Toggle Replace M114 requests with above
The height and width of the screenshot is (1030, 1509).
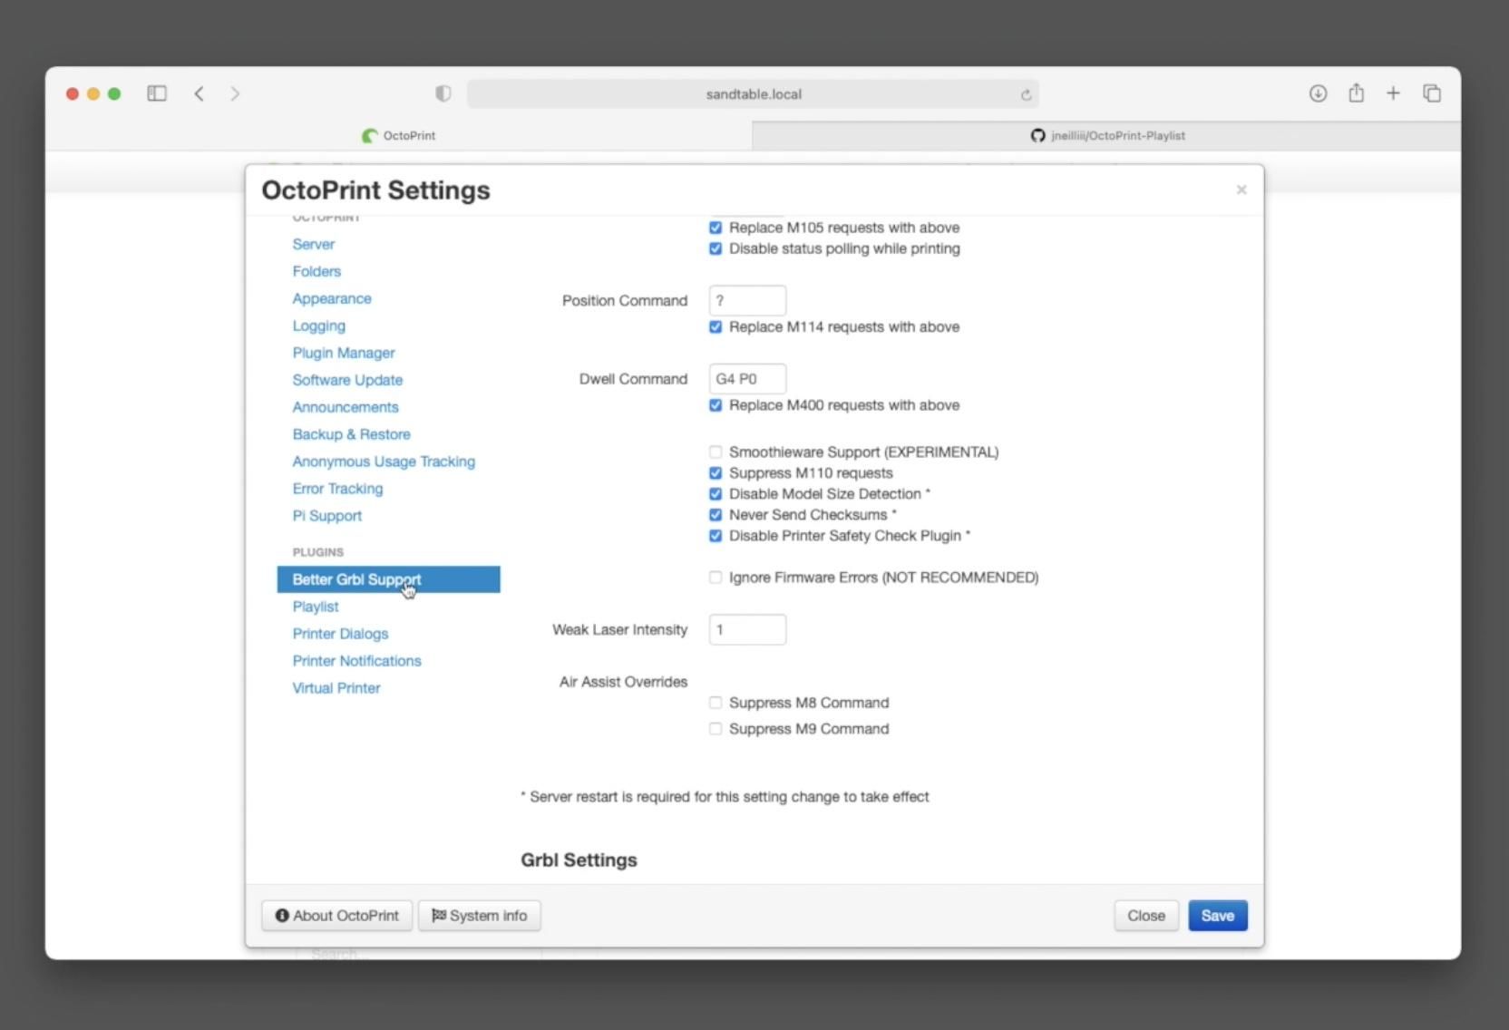716,326
